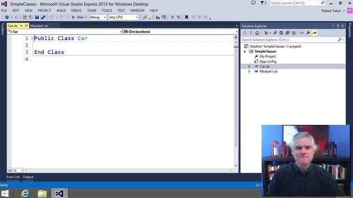Open the PROJECT menu

(x=44, y=10)
